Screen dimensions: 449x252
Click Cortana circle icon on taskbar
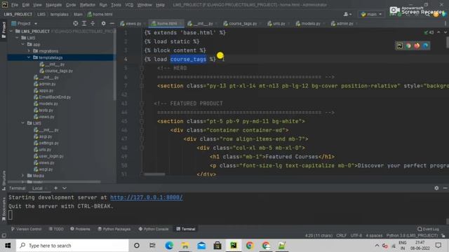click(137, 246)
